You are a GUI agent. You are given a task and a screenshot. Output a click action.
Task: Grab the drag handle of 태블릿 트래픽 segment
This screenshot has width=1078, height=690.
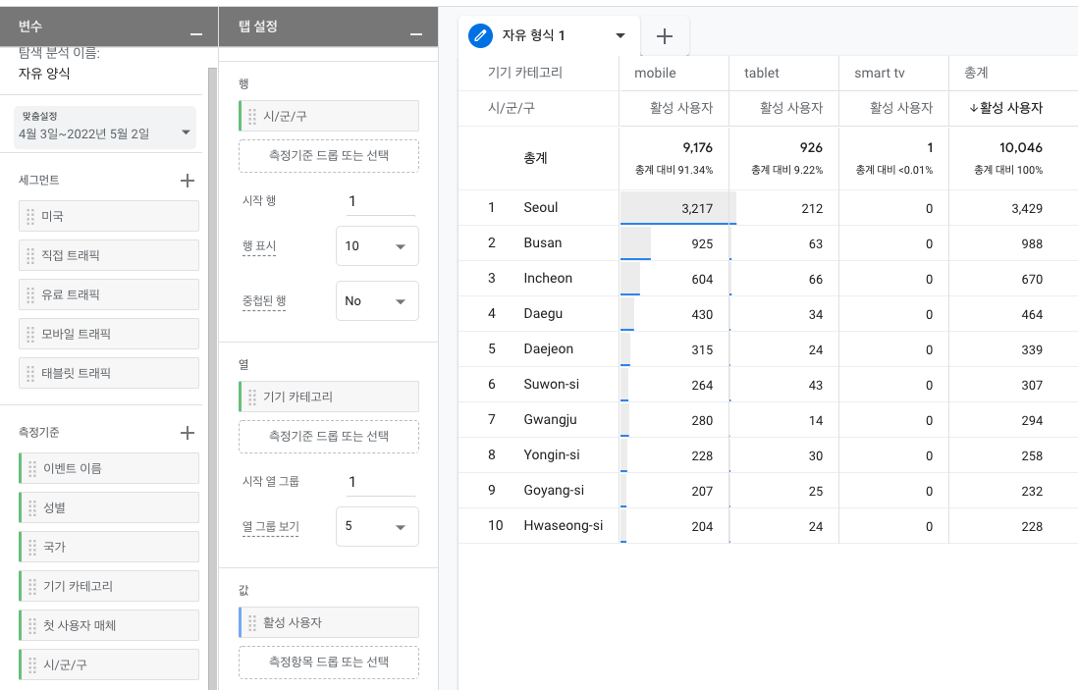(x=30, y=373)
